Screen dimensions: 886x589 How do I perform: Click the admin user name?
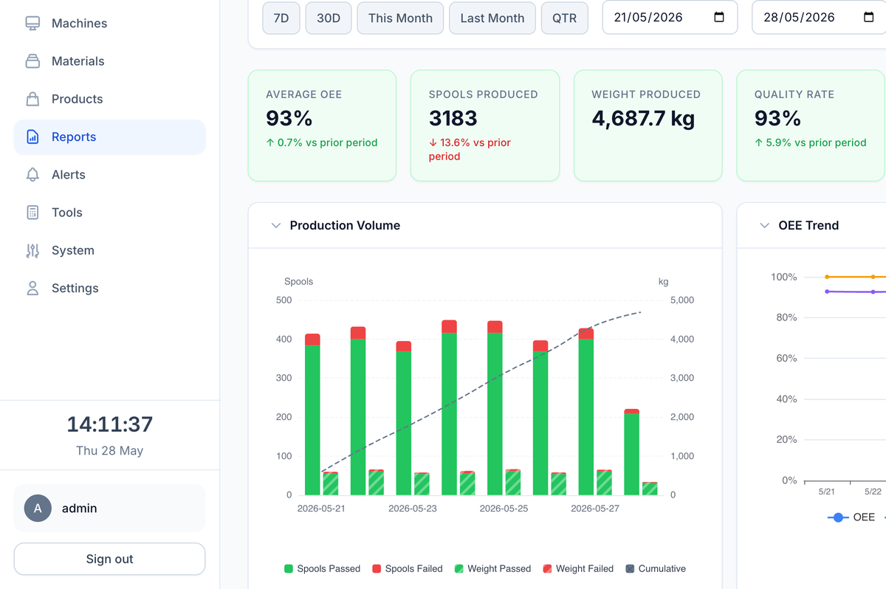[80, 508]
